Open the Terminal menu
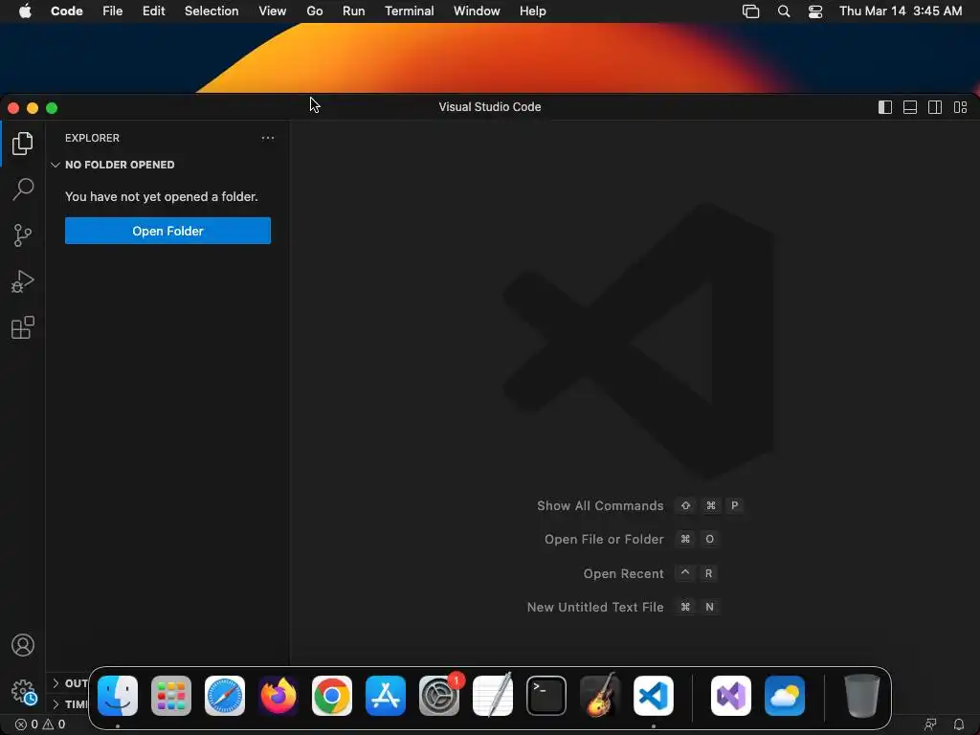 pos(409,11)
